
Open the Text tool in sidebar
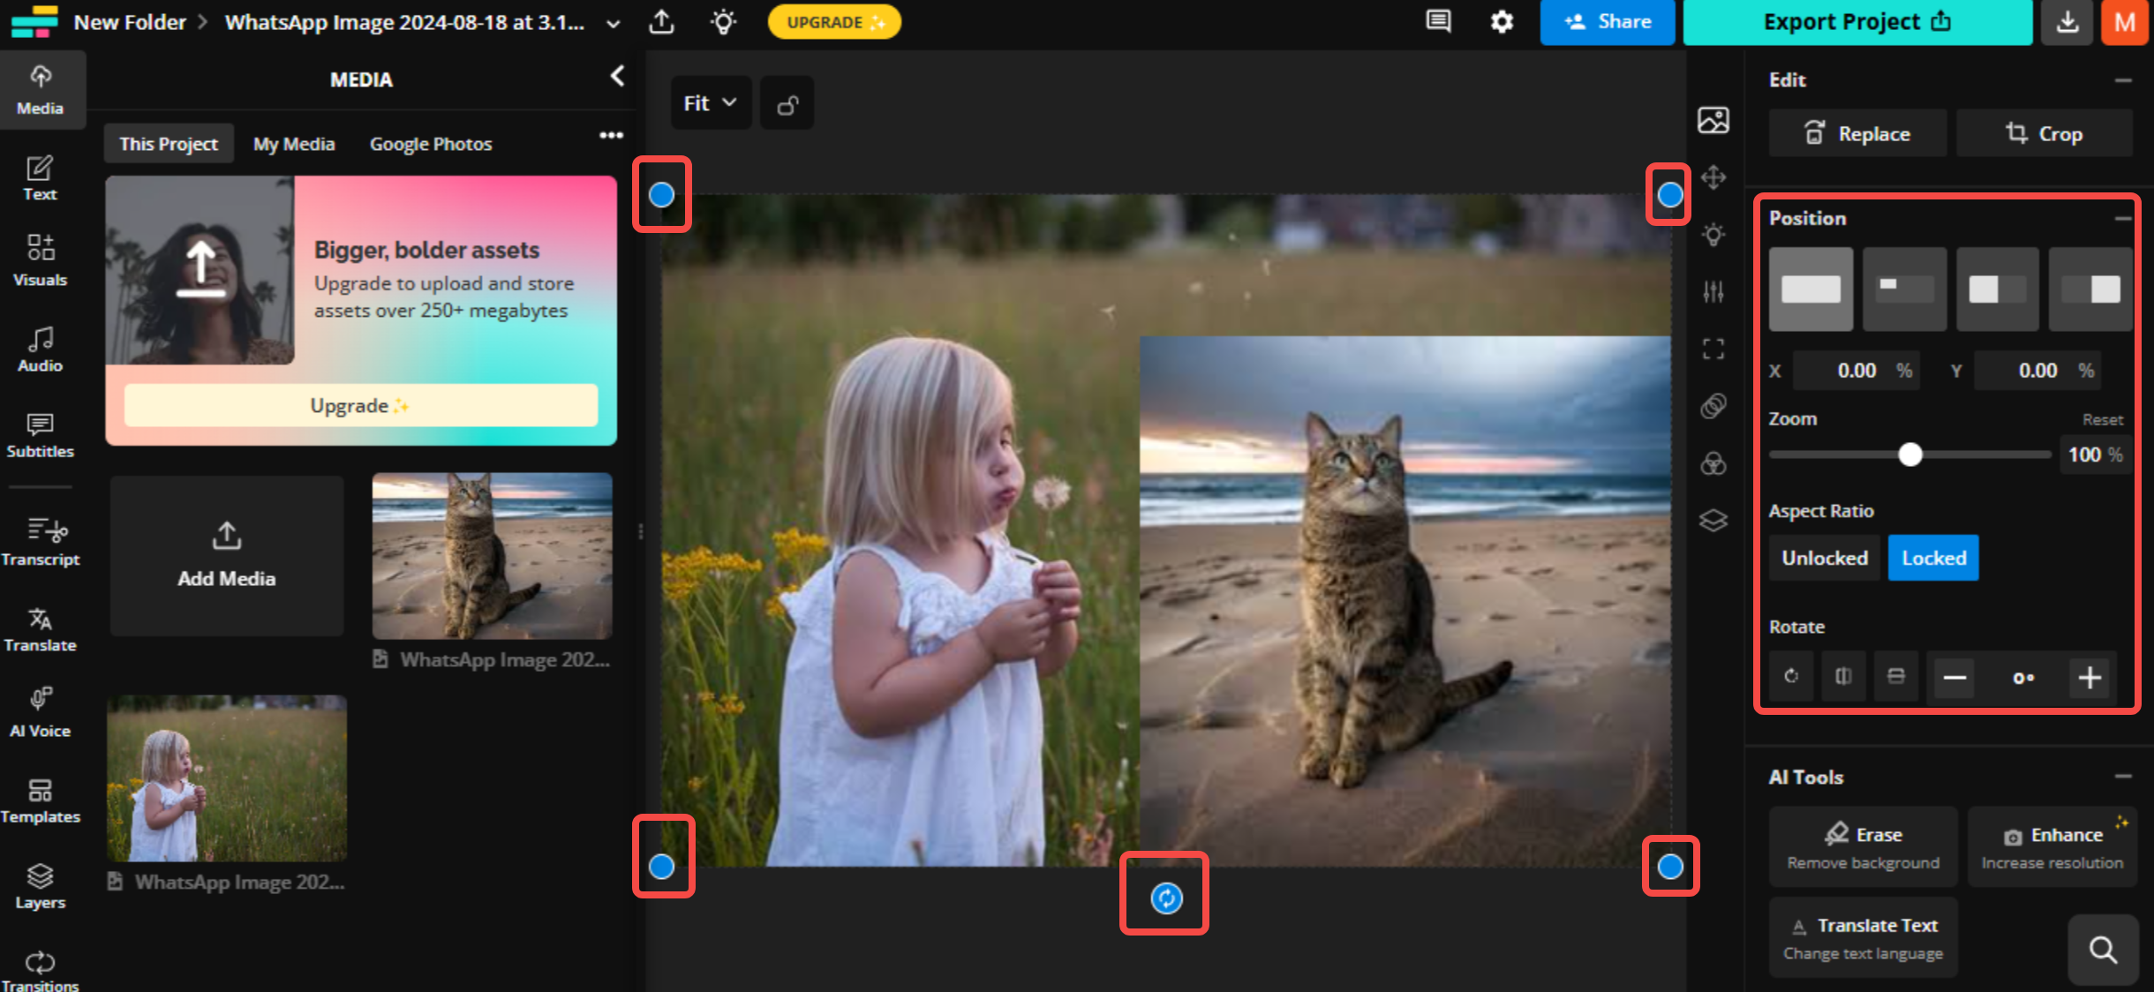tap(40, 178)
